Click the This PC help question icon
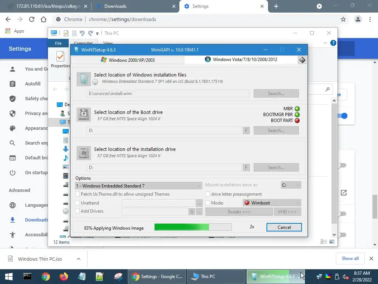Image resolution: width=378 pixels, height=284 pixels. [x=333, y=43]
